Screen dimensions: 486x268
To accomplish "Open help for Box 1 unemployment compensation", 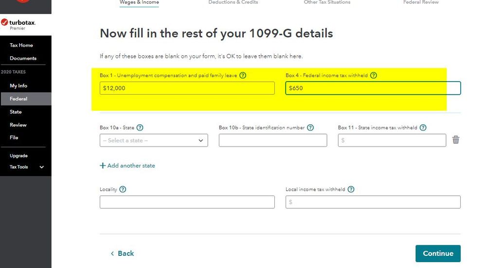I will [x=243, y=75].
